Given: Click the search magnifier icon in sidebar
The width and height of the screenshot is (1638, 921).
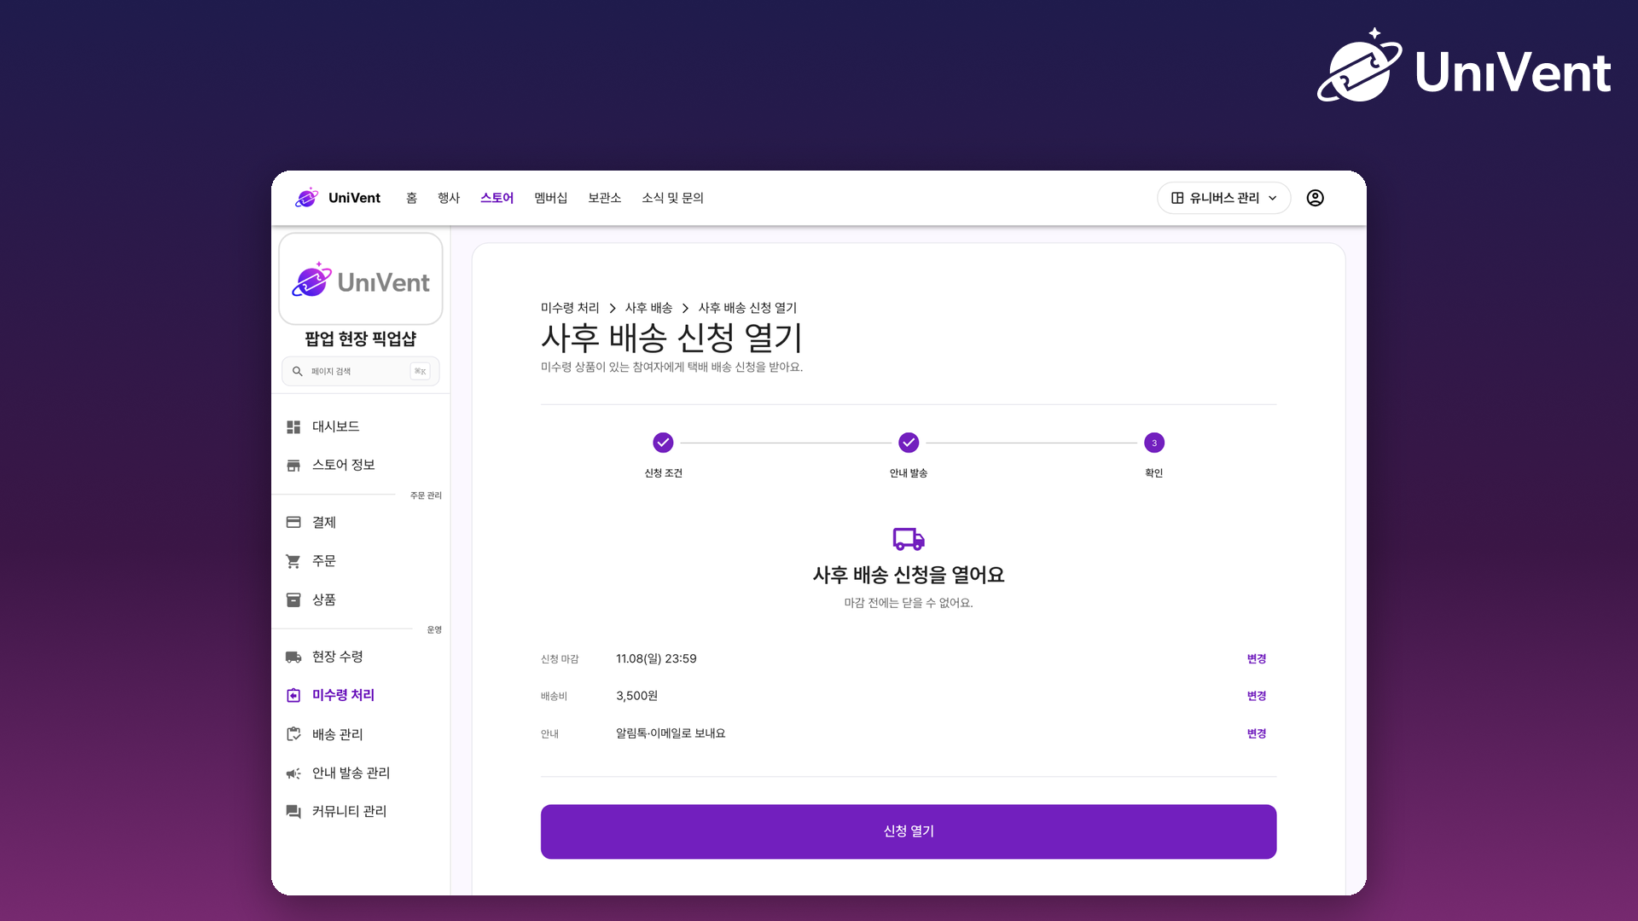Looking at the screenshot, I should pyautogui.click(x=297, y=371).
